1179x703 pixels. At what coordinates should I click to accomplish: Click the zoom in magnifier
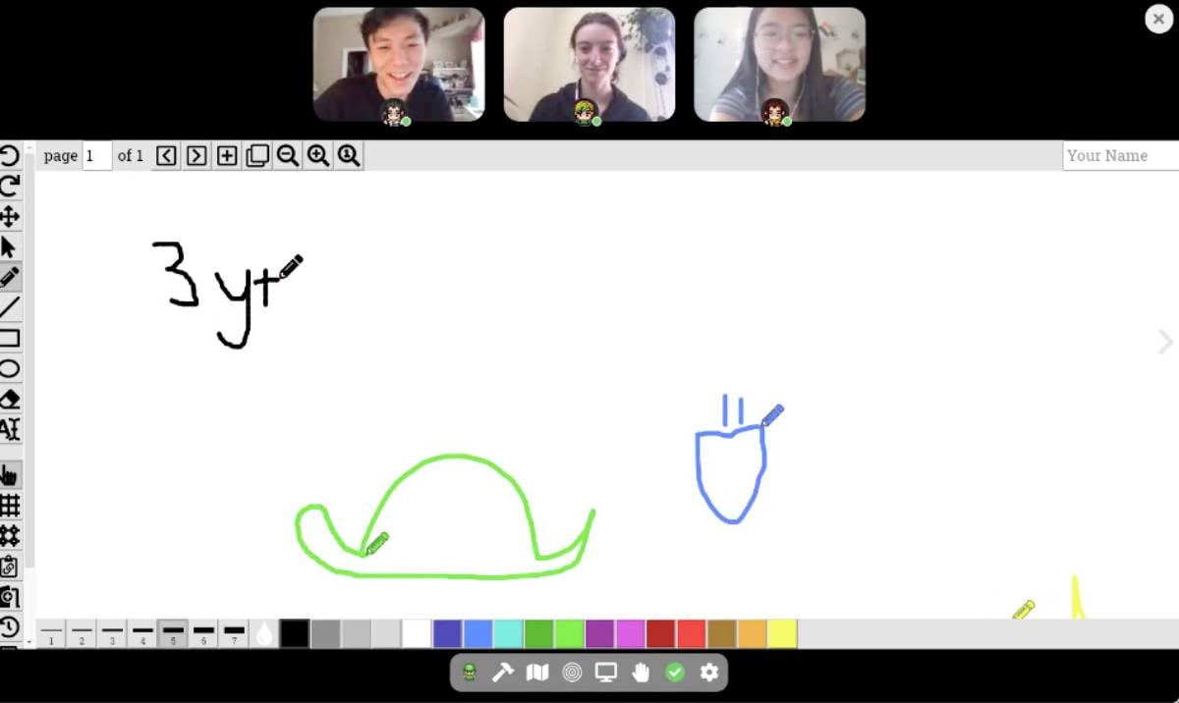[317, 155]
